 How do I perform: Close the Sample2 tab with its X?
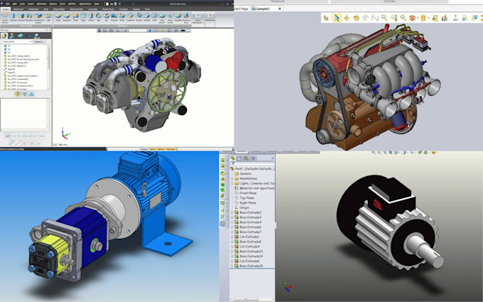(x=280, y=9)
